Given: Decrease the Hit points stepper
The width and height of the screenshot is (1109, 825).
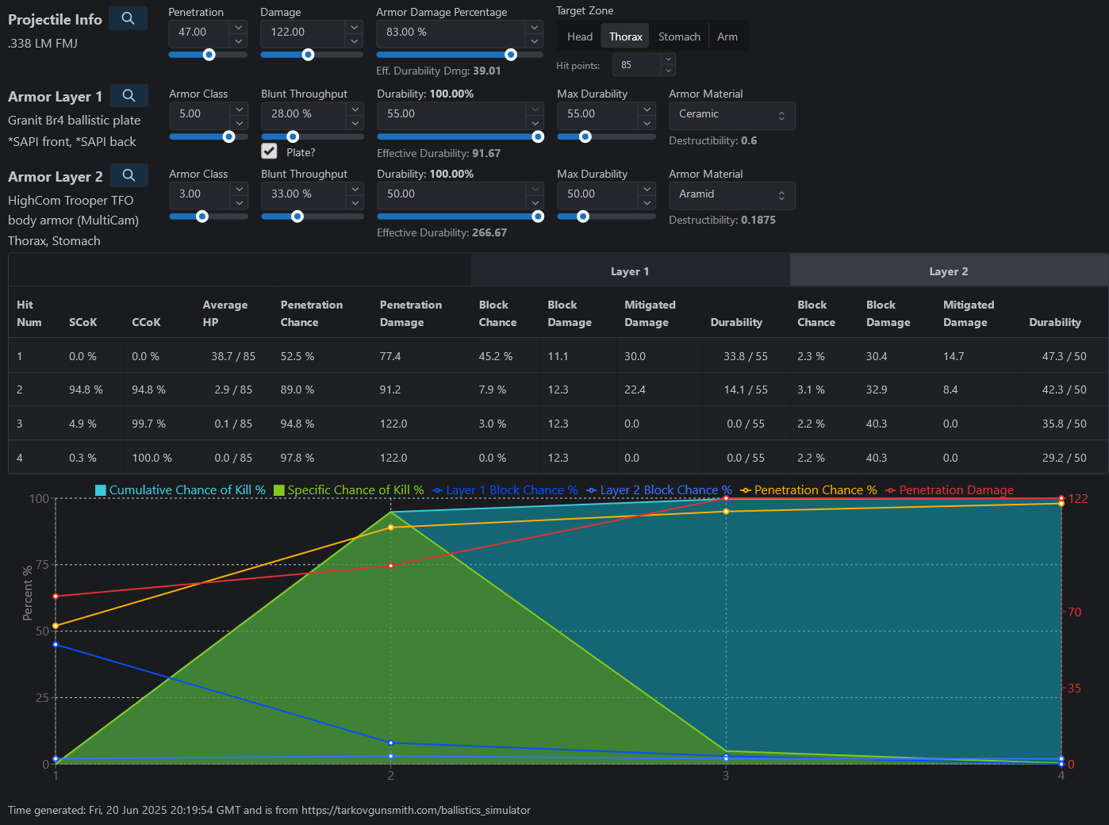Looking at the screenshot, I should click(668, 71).
